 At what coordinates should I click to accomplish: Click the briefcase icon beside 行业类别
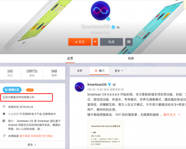click(x=4, y=114)
